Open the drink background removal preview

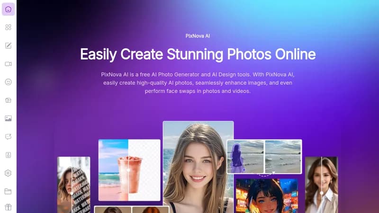(129, 170)
